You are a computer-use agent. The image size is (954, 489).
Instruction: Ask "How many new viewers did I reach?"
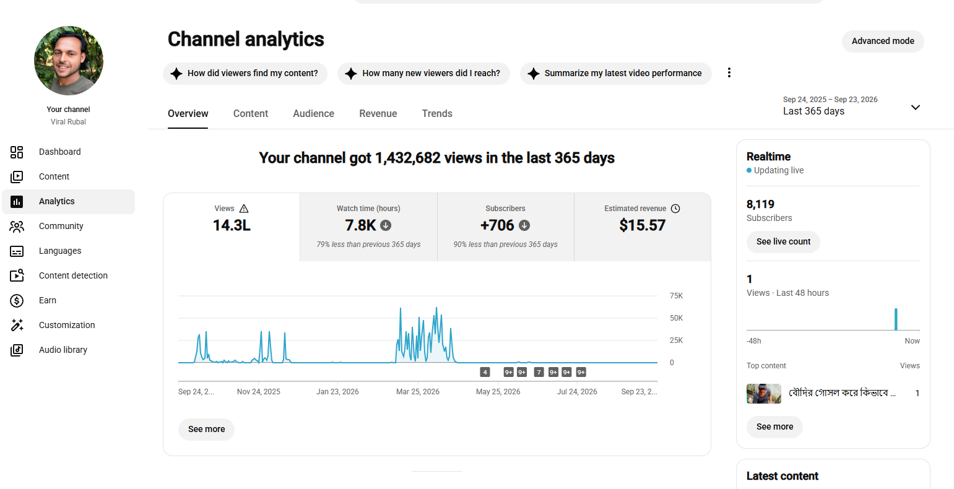click(x=423, y=73)
